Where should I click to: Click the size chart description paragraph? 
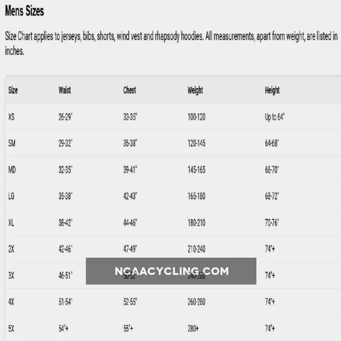[x=170, y=44]
